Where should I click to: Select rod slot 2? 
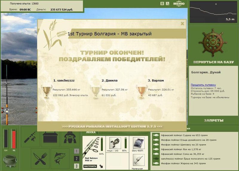(x=76, y=158)
